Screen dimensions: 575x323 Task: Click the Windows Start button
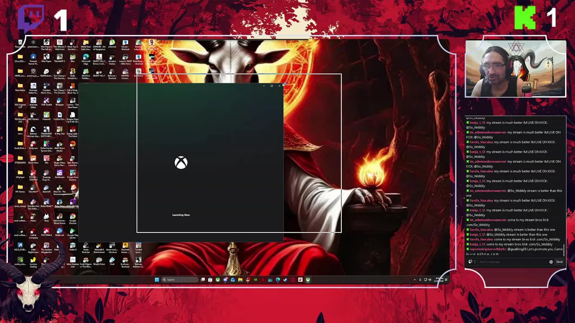click(x=157, y=279)
